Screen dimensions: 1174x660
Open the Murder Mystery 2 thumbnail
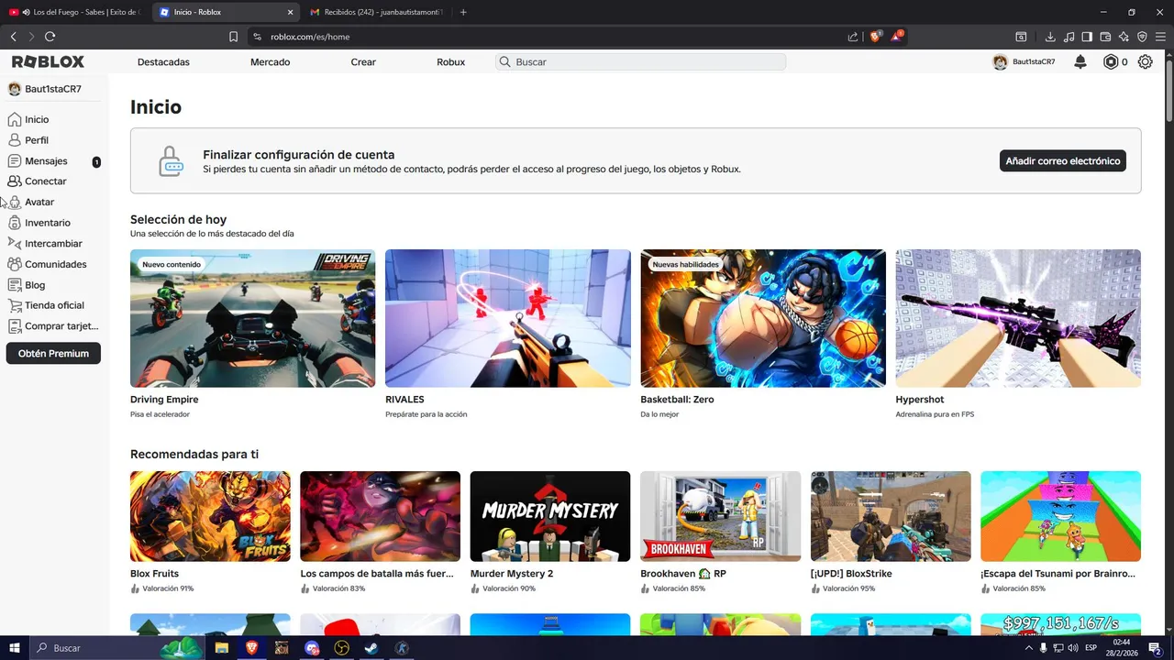pyautogui.click(x=550, y=516)
